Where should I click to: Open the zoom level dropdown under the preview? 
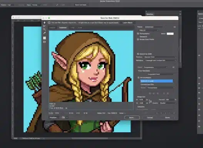59,113
